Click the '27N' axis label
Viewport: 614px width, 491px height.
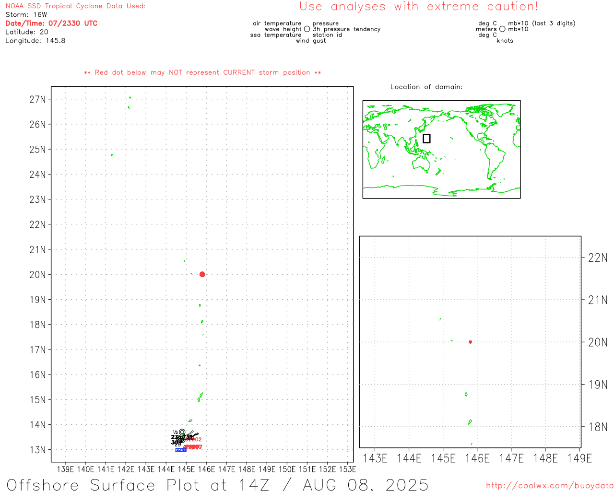point(37,99)
